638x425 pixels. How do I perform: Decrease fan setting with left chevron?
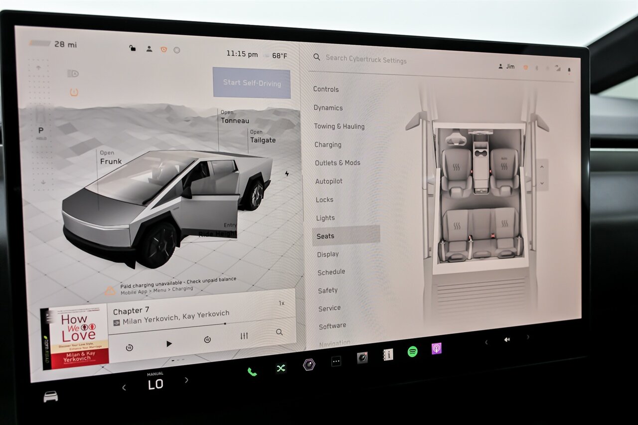coord(124,387)
